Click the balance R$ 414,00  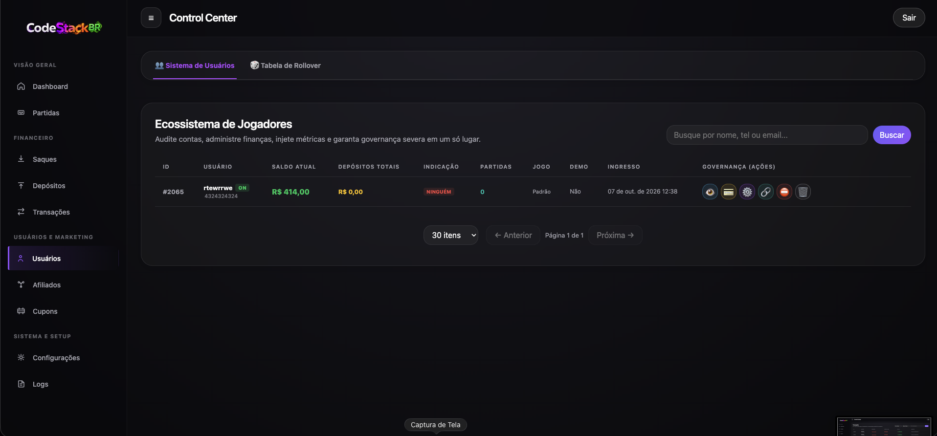point(290,192)
